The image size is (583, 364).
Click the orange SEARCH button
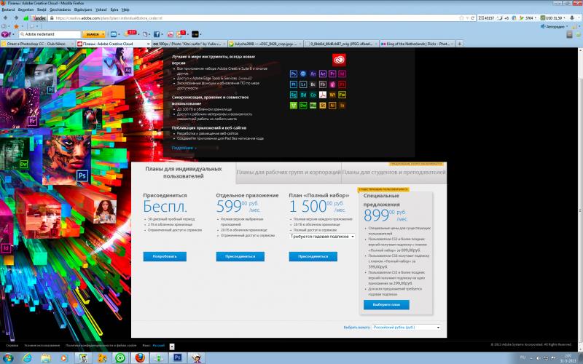pyautogui.click(x=93, y=34)
